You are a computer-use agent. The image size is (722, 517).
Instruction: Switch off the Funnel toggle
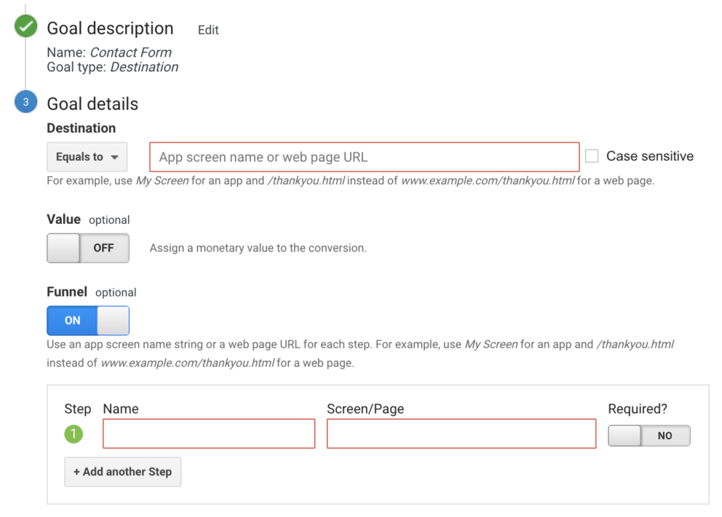coord(88,321)
